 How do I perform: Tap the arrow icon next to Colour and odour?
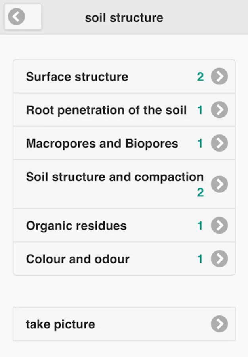tap(219, 259)
